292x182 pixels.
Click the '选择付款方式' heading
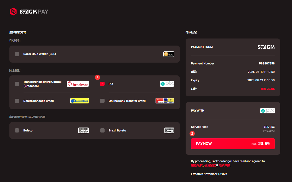click(x=18, y=32)
